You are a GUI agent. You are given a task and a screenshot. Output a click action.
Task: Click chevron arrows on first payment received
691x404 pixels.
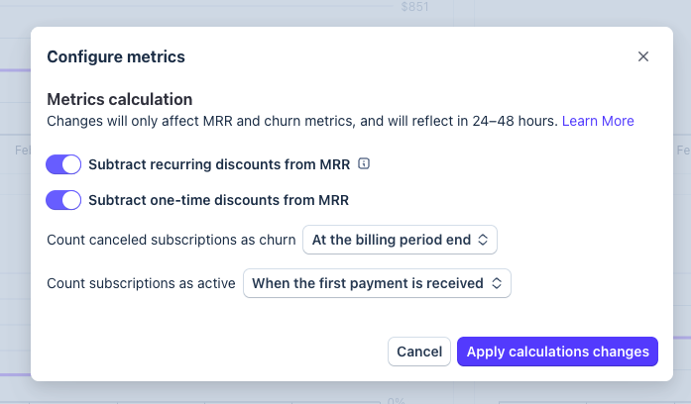pos(497,283)
